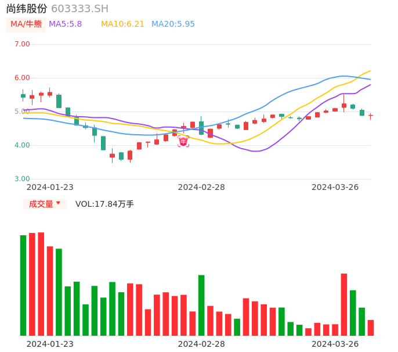
Task: Select the MA10:6.21 legend label
Action: 122,24
